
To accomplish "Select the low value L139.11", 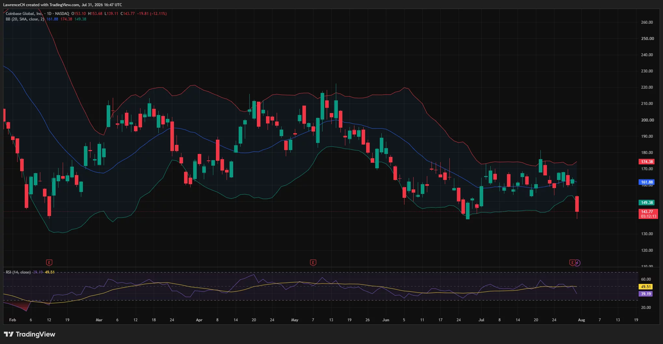I will (111, 14).
